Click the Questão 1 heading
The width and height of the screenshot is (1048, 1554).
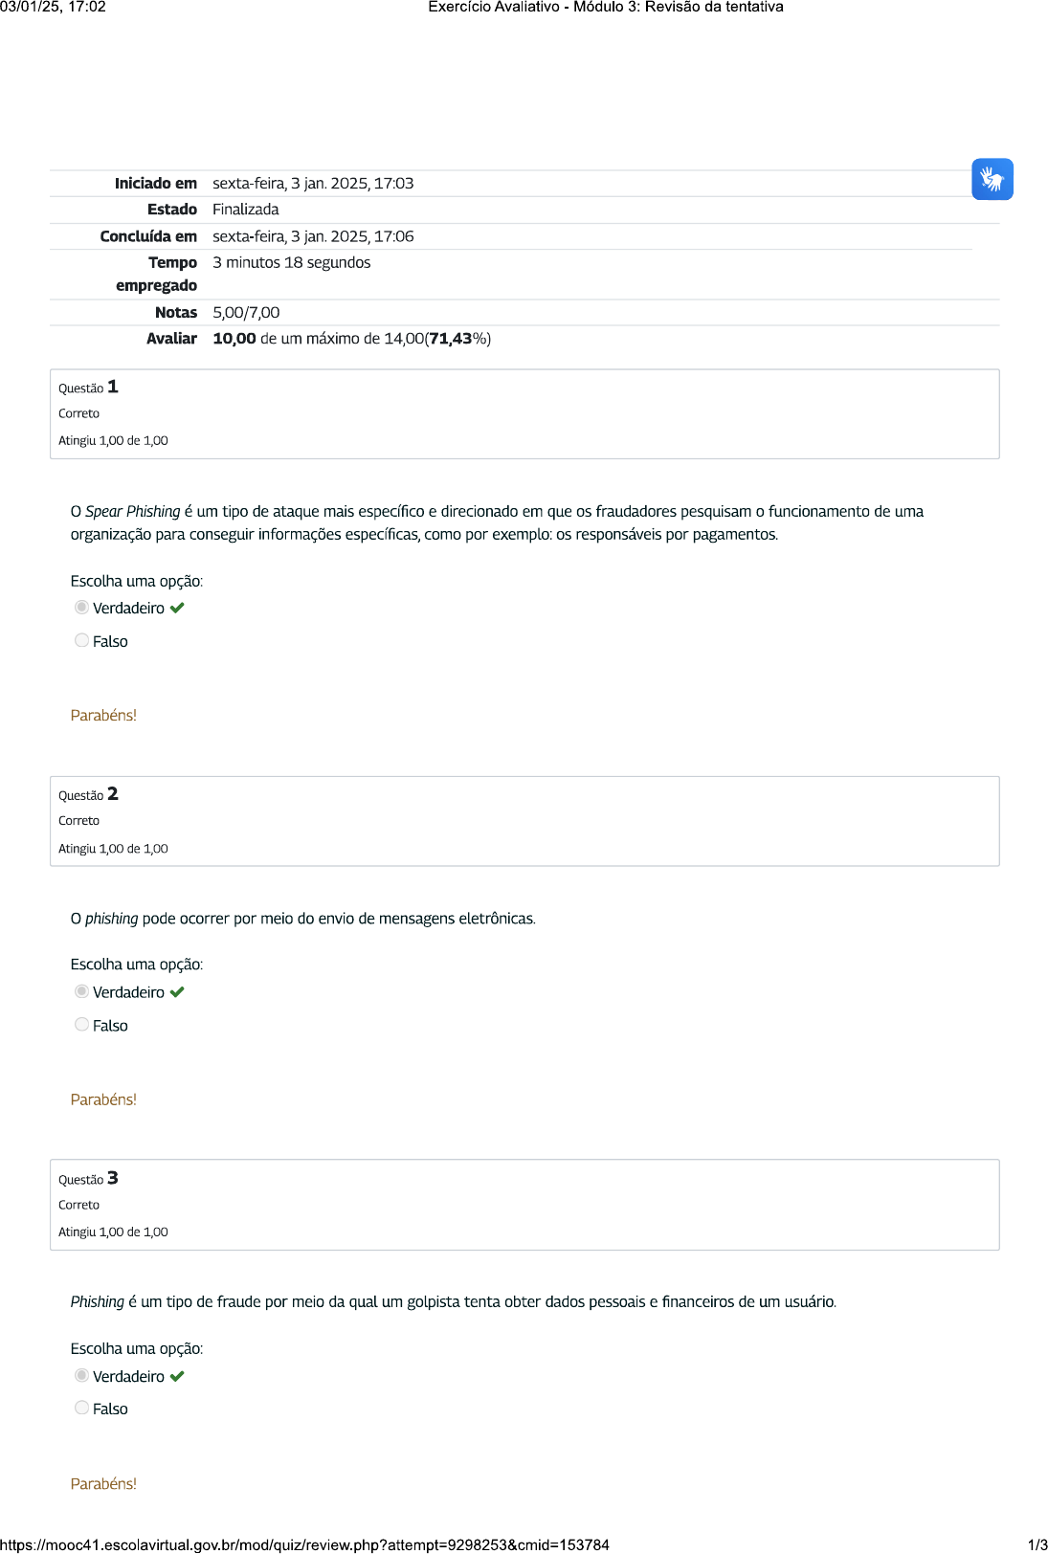(x=88, y=387)
